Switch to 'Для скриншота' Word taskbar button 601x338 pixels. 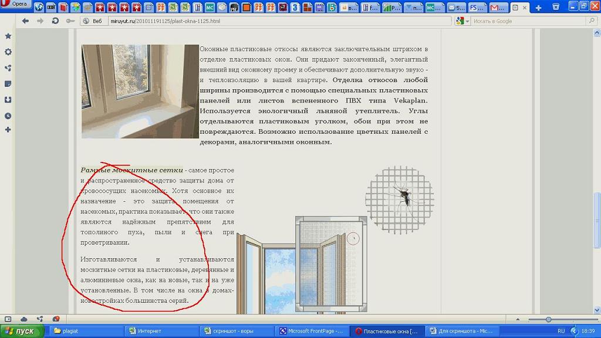pos(462,331)
